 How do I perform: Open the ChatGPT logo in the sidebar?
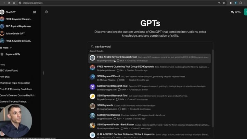click(x=2, y=12)
